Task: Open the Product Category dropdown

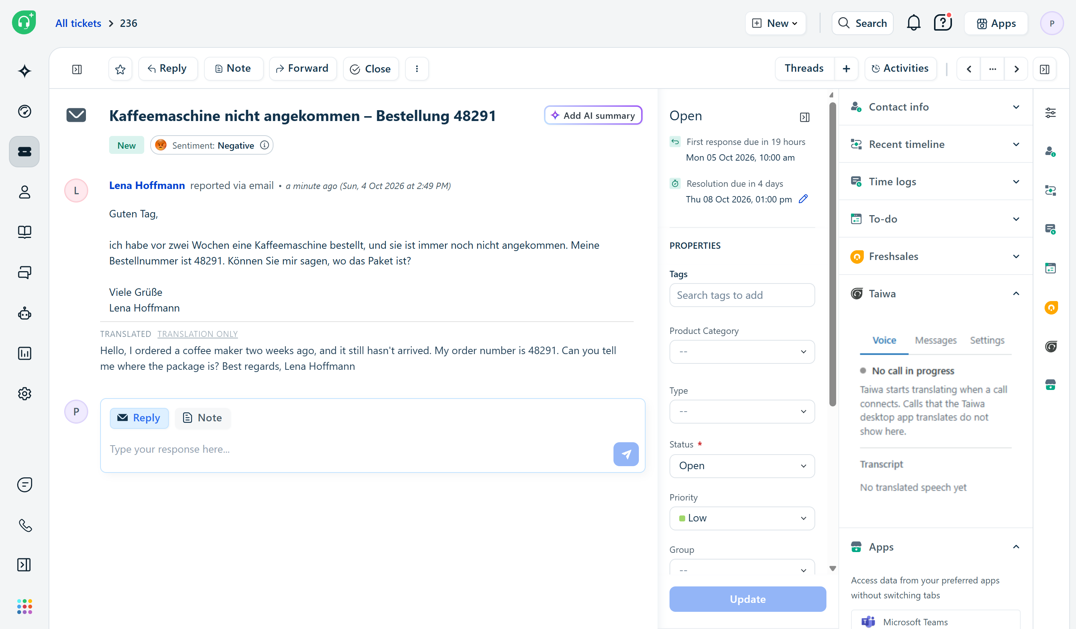Action: click(742, 351)
